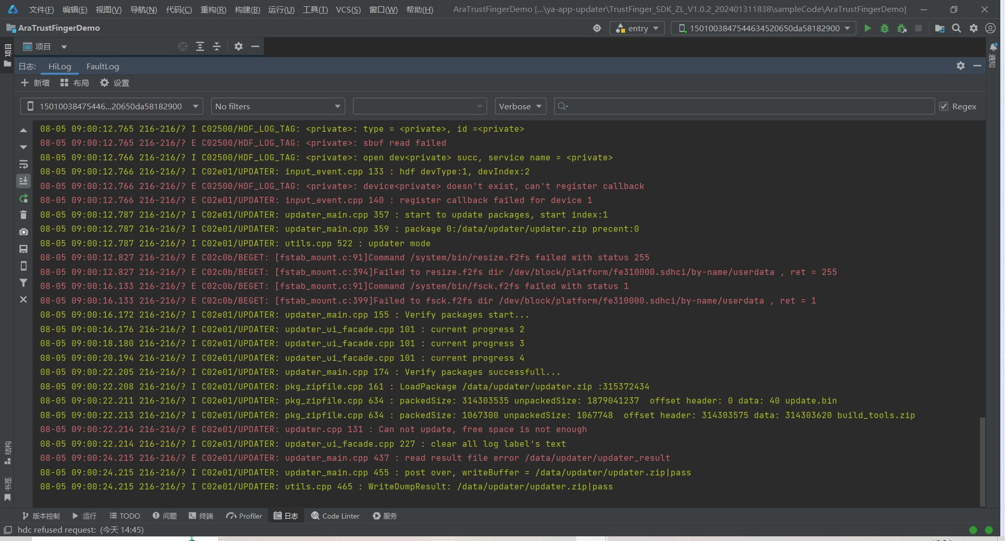Click the target locate icon next to entry
The height and width of the screenshot is (541, 1005).
[597, 28]
